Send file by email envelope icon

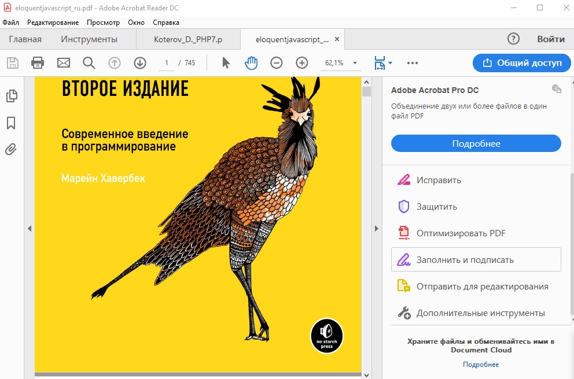(x=64, y=63)
